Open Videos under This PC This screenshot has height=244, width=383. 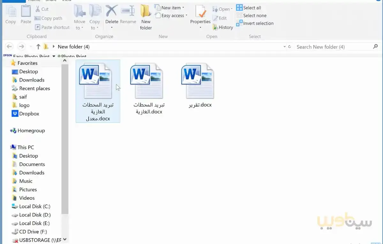click(23, 198)
